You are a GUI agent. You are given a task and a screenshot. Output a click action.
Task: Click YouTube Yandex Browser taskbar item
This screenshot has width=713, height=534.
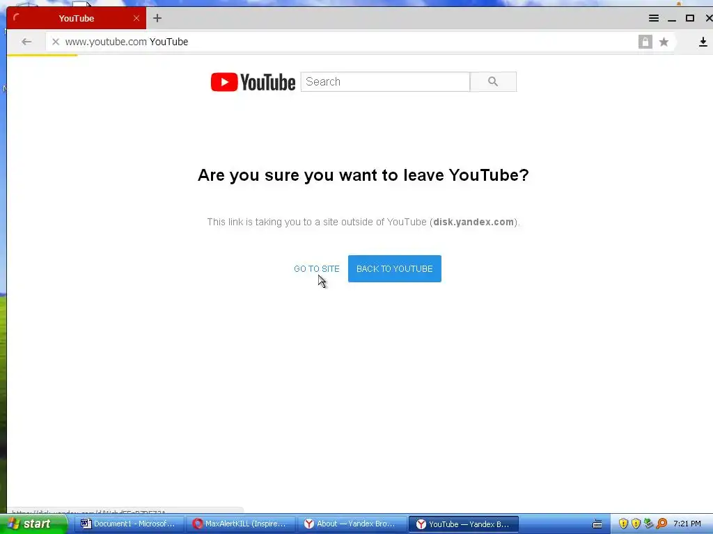pyautogui.click(x=463, y=524)
